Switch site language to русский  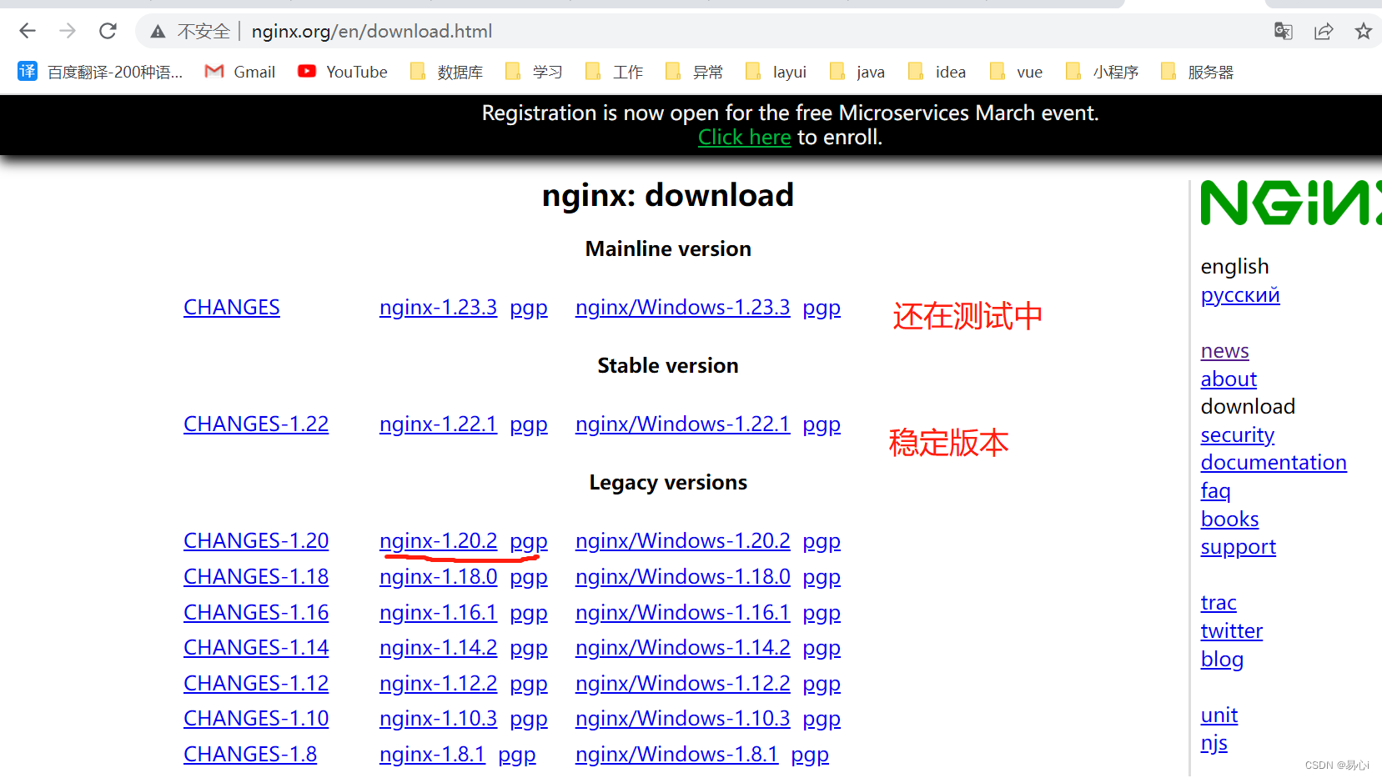pyautogui.click(x=1240, y=295)
